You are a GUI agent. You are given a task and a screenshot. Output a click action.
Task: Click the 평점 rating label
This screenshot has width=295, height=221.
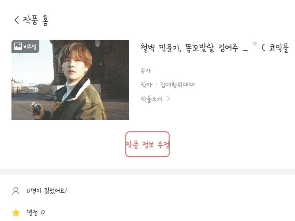coord(32,212)
